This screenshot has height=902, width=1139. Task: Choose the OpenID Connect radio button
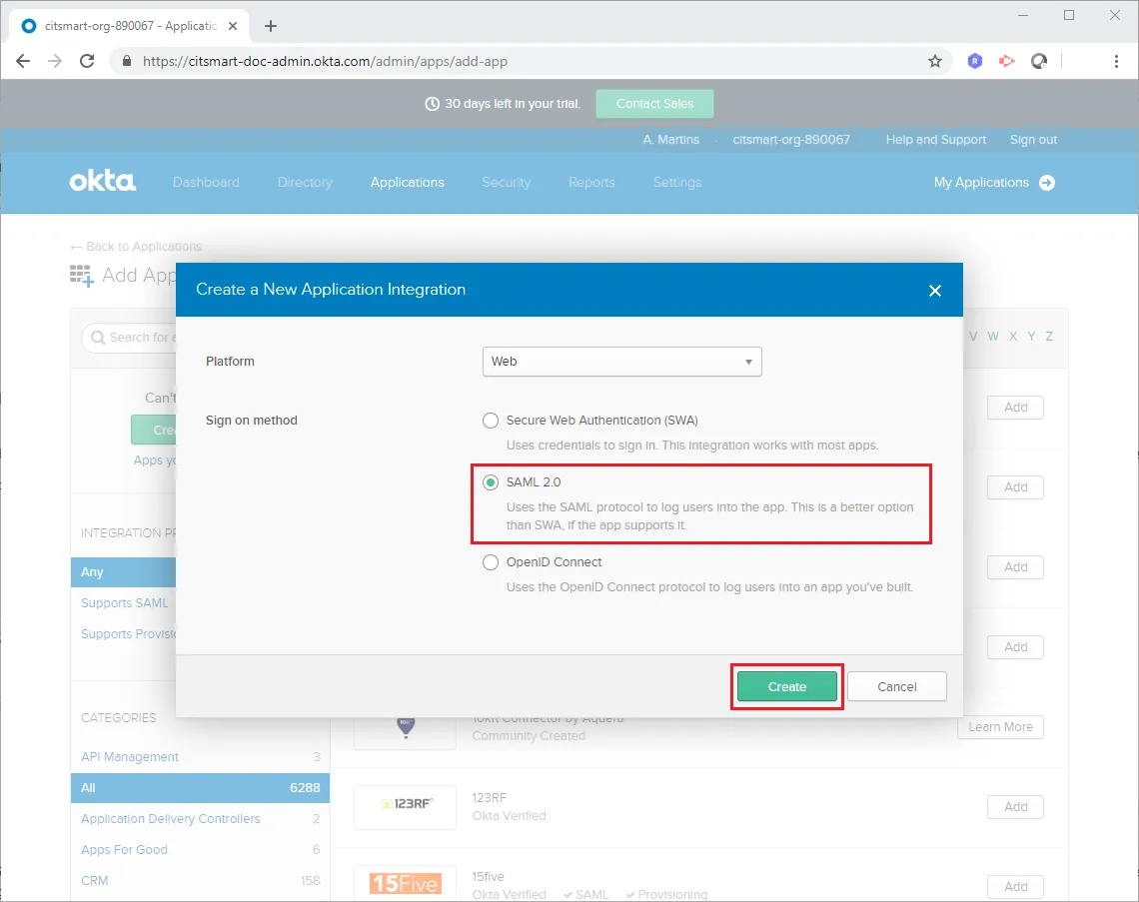(491, 562)
